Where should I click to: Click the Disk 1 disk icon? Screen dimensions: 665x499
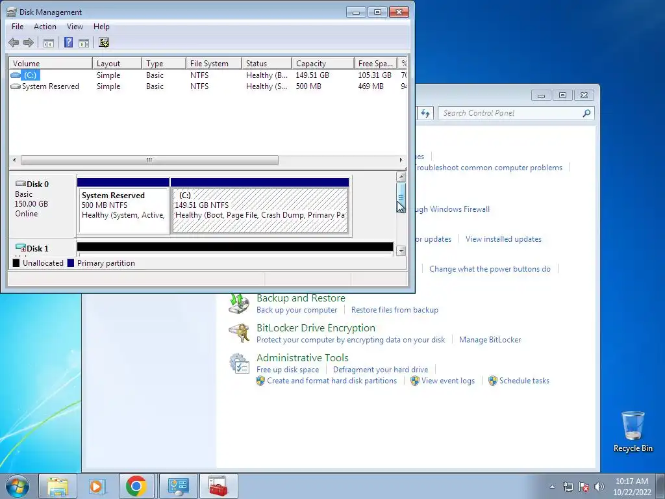(20, 248)
